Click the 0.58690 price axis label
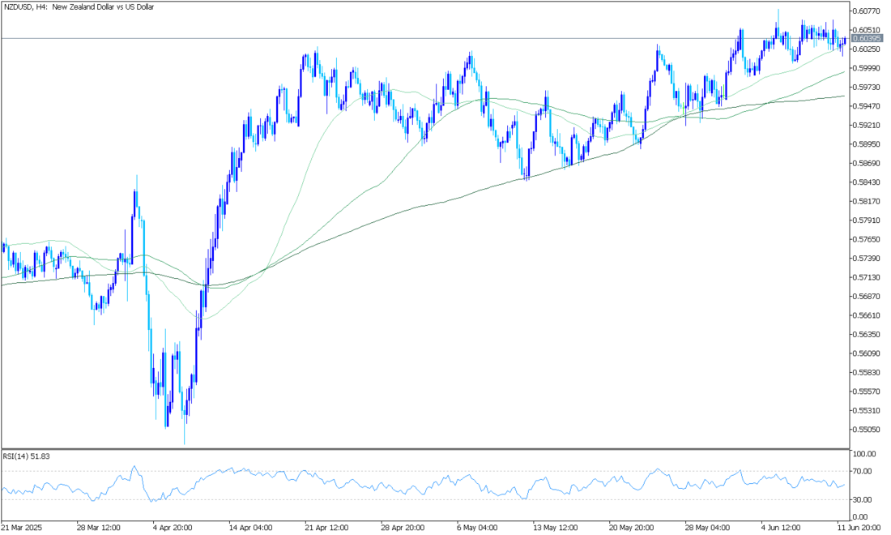Viewport: 891px width, 535px height. pyautogui.click(x=867, y=163)
